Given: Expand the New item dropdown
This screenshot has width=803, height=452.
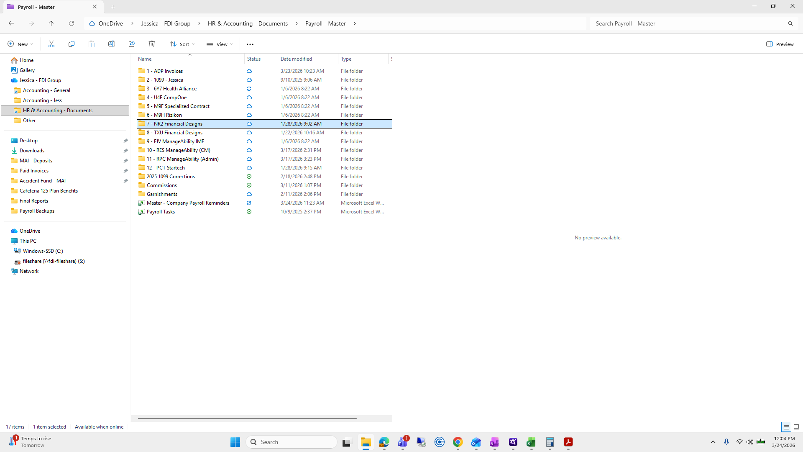Looking at the screenshot, I should pos(20,44).
